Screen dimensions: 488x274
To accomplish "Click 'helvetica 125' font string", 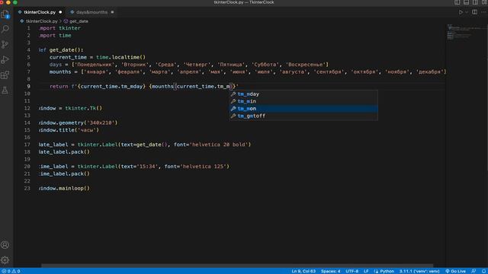I will click(204, 167).
